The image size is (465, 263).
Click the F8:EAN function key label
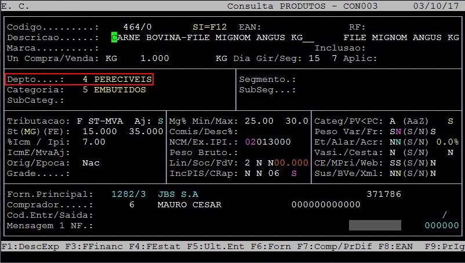(x=395, y=247)
